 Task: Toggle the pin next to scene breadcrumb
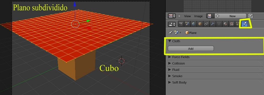point(170,32)
